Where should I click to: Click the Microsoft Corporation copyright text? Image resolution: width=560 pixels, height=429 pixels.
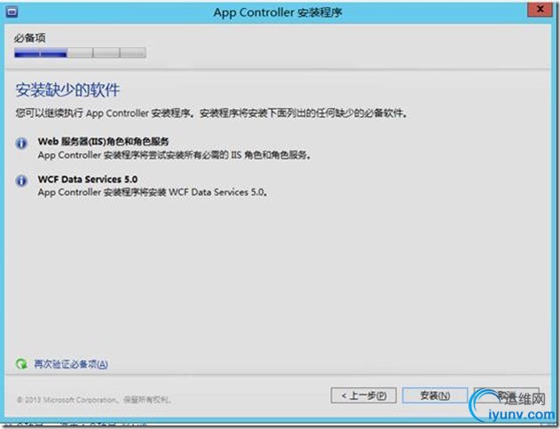93,400
